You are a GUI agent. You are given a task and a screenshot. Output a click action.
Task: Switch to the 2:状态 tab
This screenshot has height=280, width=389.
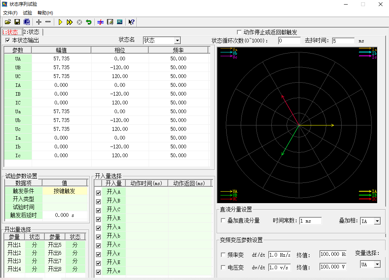pos(31,32)
